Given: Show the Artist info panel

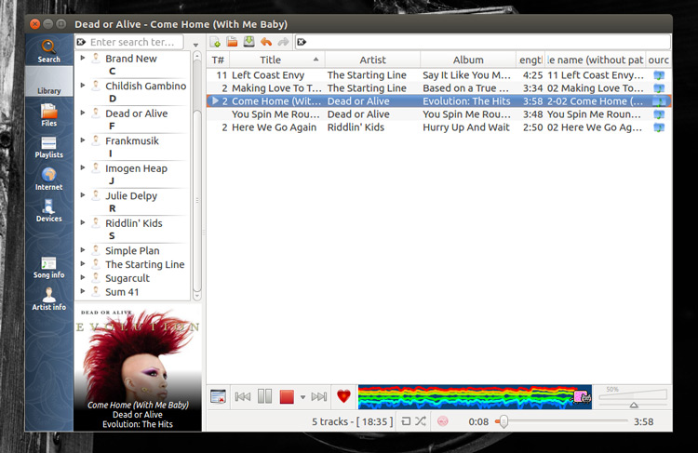Looking at the screenshot, I should tap(48, 299).
